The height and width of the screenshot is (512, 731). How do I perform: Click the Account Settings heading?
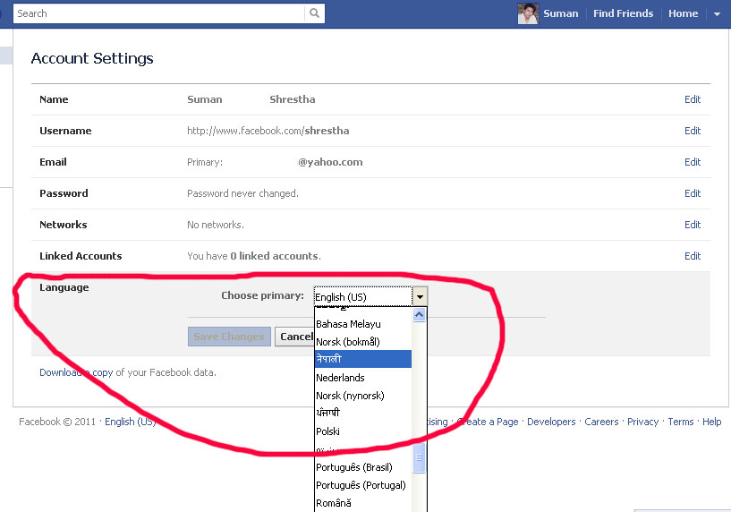[x=92, y=58]
